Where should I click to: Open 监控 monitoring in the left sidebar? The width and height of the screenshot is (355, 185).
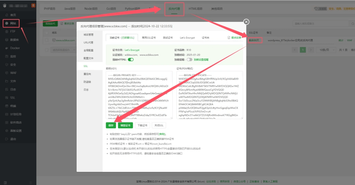tap(13, 56)
